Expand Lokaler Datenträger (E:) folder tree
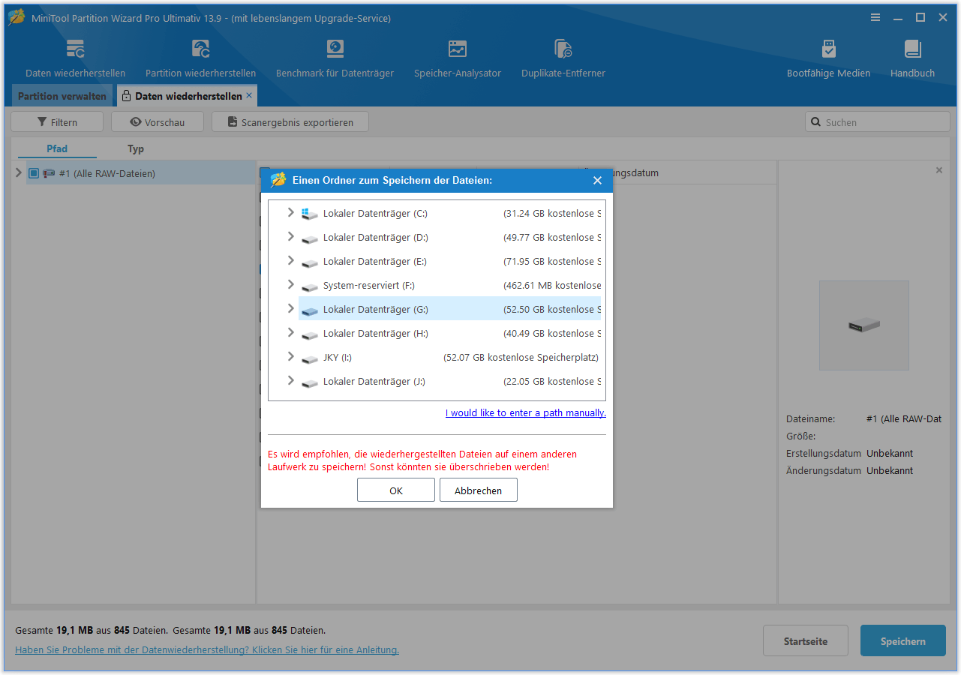Image resolution: width=961 pixels, height=675 pixels. coord(291,261)
